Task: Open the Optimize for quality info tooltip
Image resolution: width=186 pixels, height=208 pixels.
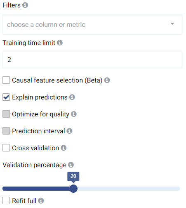Action: pos(74,114)
